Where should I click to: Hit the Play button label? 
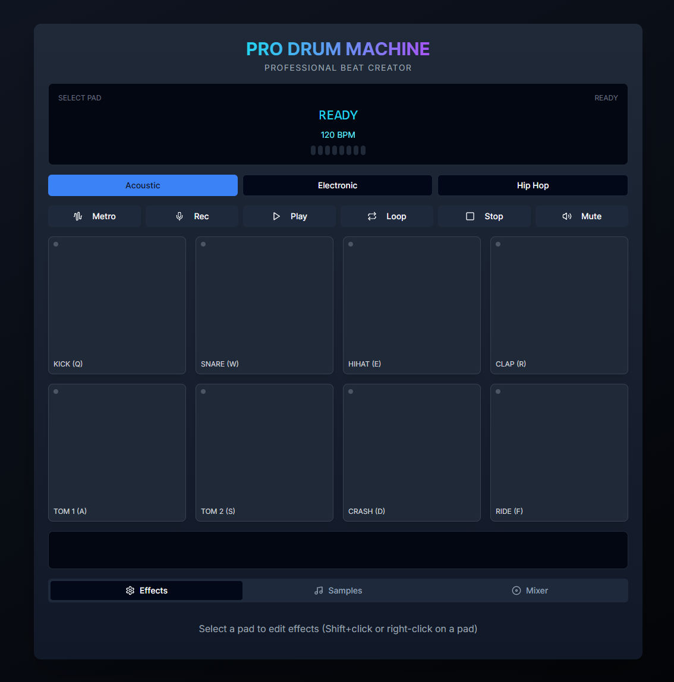[299, 216]
